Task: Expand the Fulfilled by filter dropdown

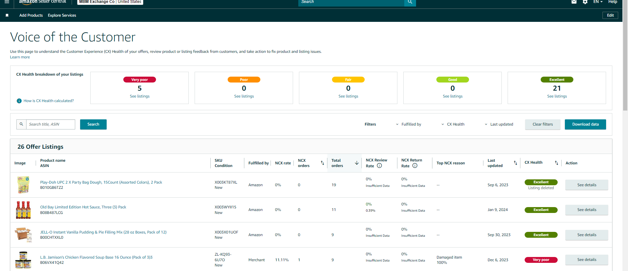Action: point(409,124)
